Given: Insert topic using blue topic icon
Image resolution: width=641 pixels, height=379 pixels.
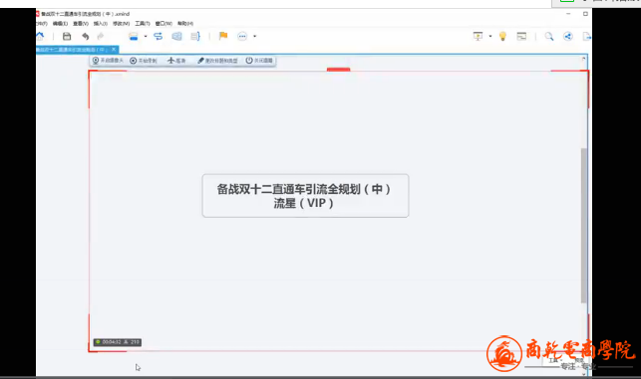Looking at the screenshot, I should [x=134, y=37].
